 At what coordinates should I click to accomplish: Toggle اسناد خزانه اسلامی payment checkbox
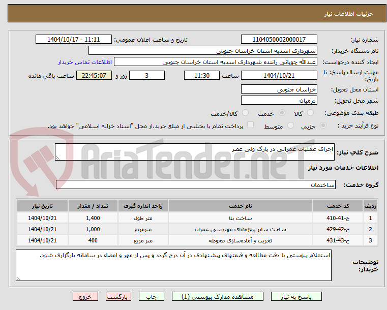pos(250,125)
